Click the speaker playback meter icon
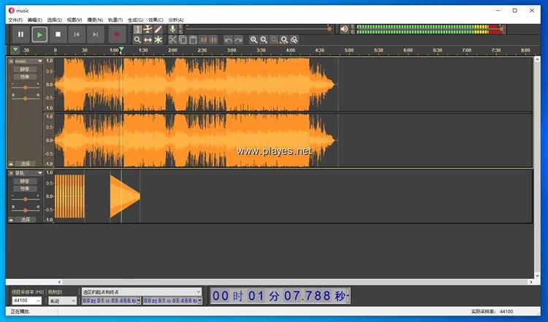 coord(344,29)
